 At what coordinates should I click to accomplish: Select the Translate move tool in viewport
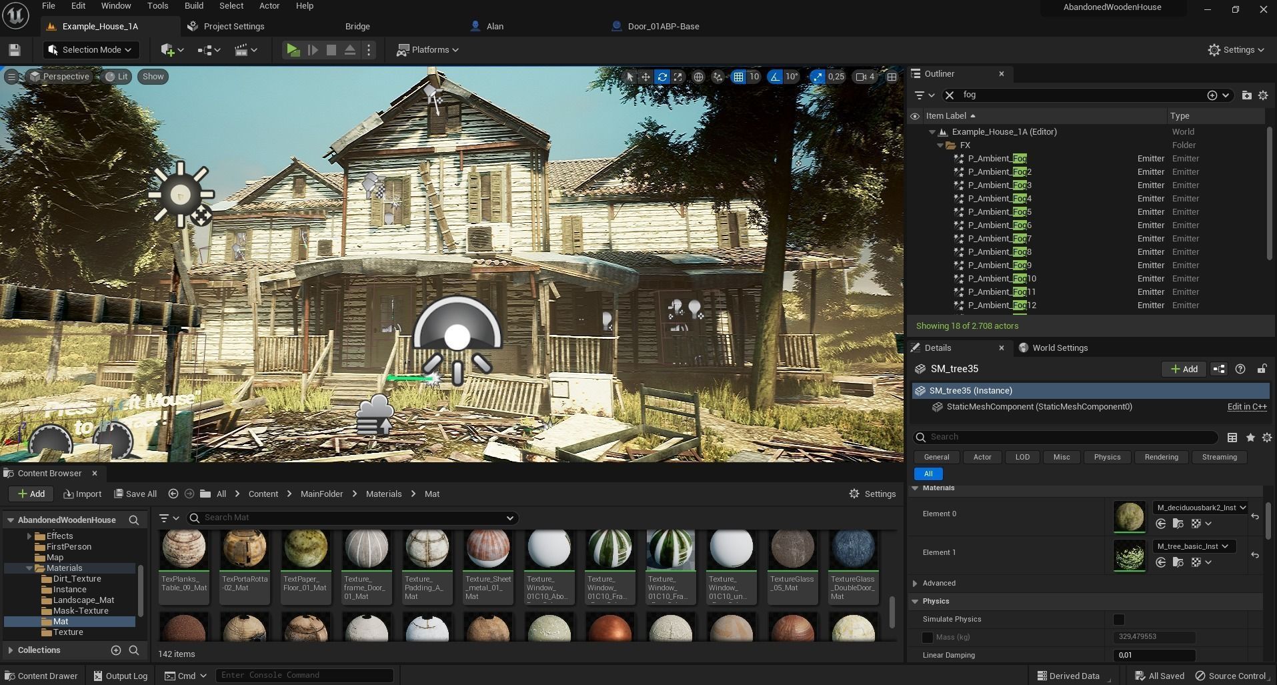pos(646,77)
